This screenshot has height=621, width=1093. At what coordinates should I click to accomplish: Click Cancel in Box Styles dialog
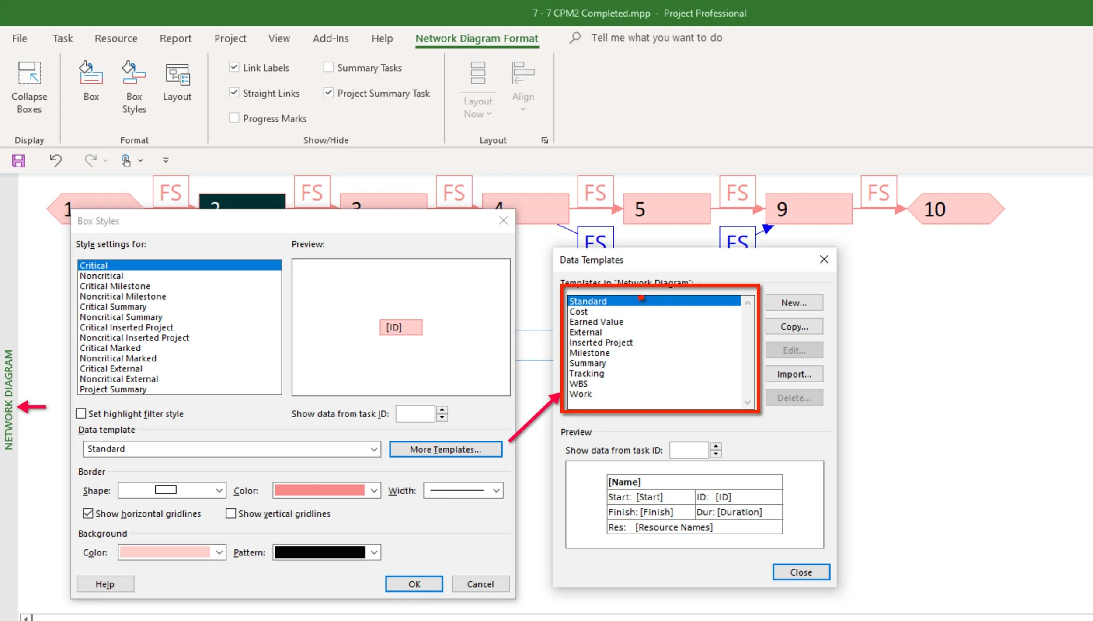[x=480, y=584]
